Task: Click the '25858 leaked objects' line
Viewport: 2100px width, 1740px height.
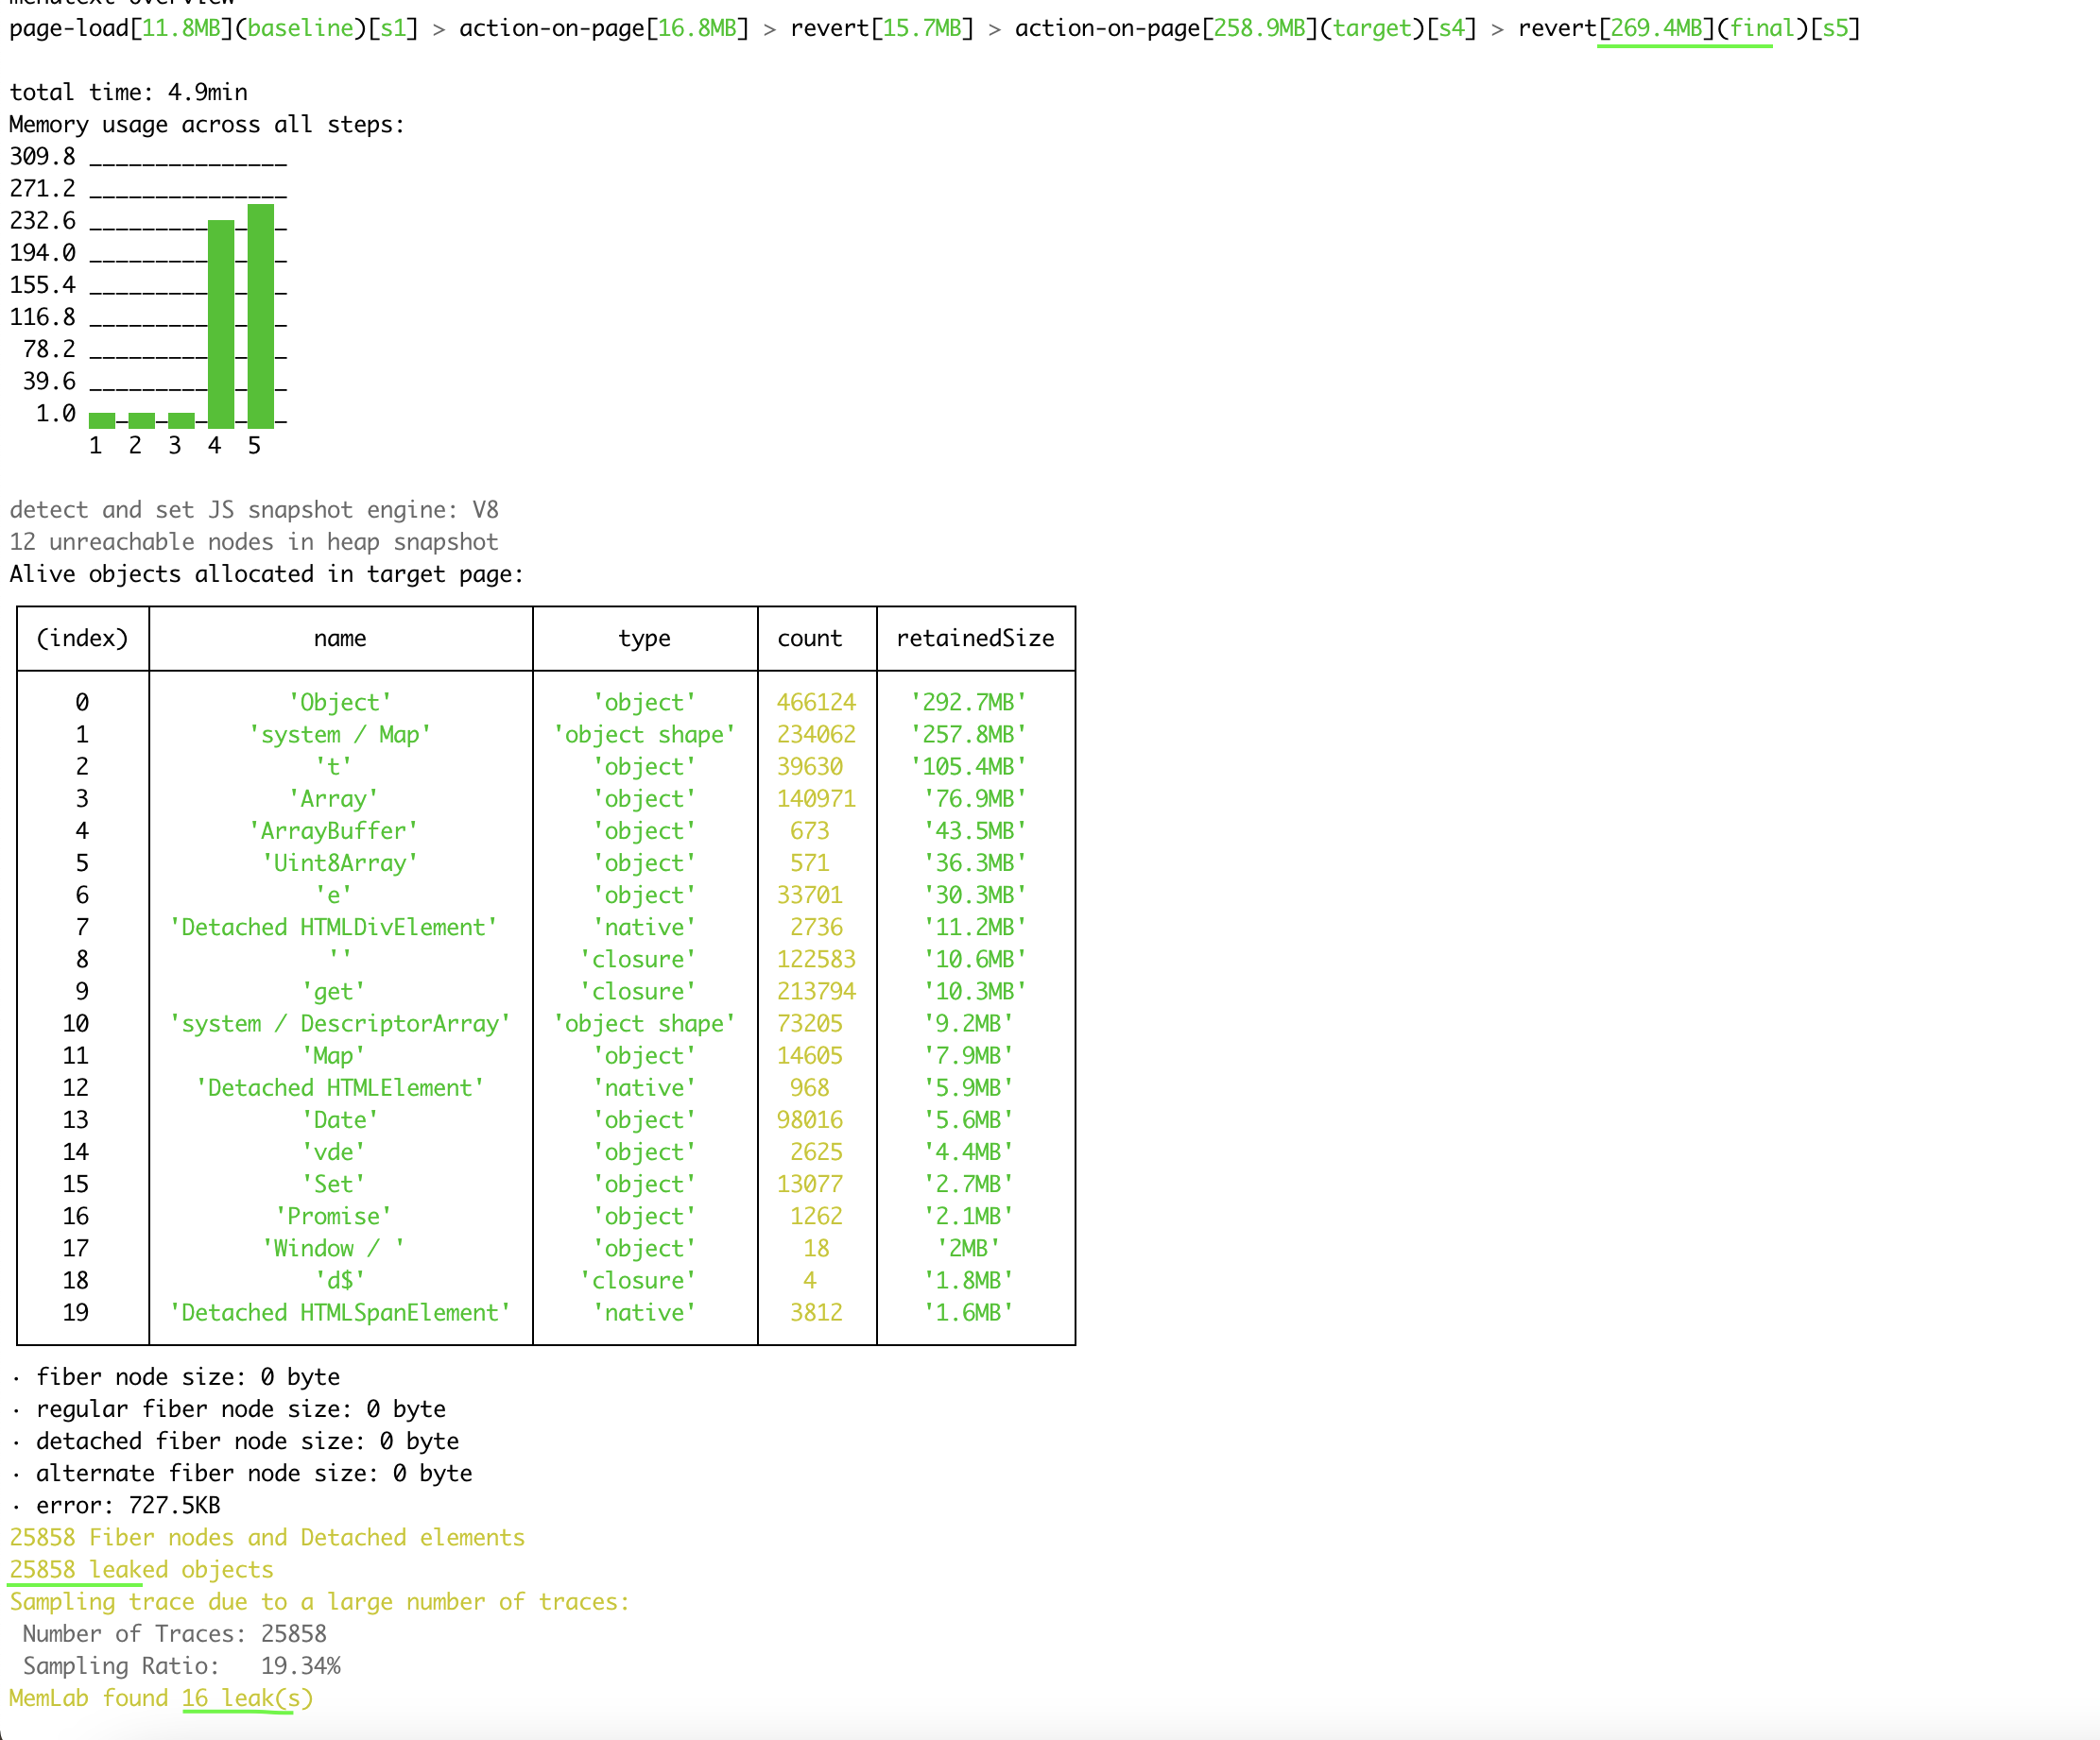Action: point(142,1569)
